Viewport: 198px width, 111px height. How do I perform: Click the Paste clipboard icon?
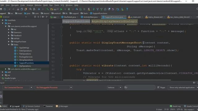[x=26, y=9]
